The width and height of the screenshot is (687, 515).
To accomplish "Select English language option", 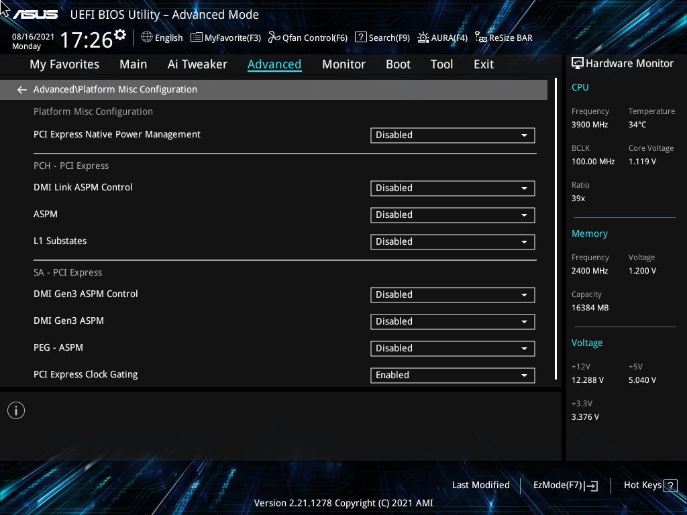I will [168, 38].
